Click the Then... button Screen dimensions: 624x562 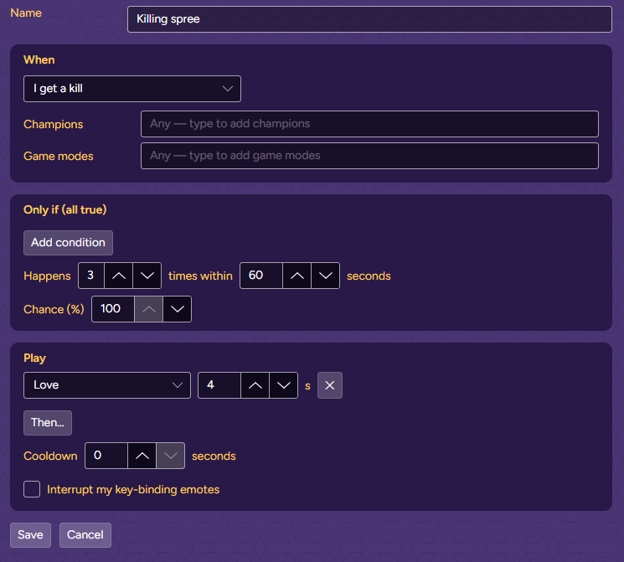[48, 423]
